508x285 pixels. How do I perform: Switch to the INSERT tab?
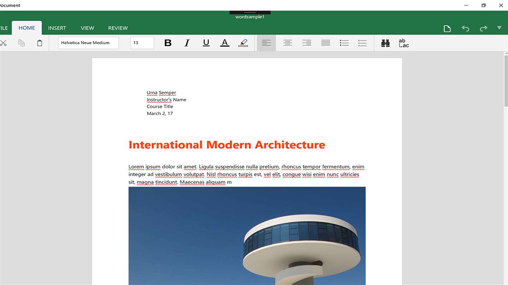pyautogui.click(x=57, y=28)
